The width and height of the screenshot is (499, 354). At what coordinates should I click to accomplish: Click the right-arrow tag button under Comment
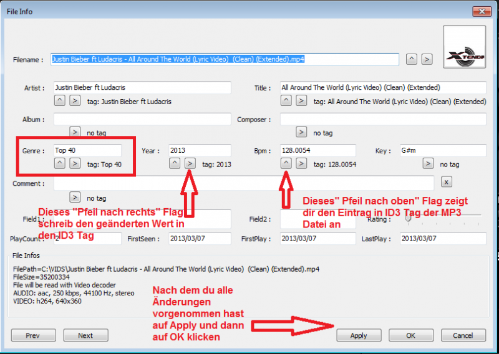pos(75,197)
